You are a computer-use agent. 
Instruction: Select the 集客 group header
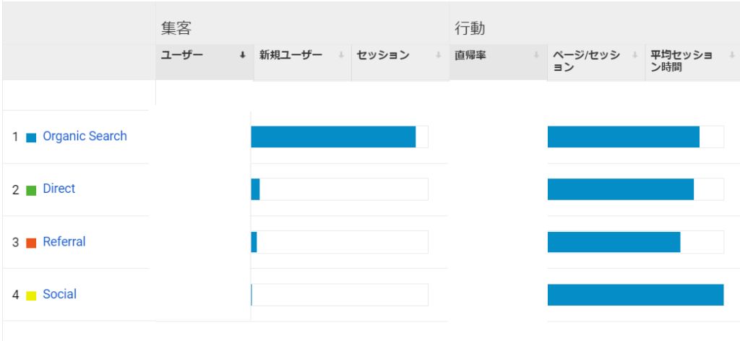coord(176,29)
